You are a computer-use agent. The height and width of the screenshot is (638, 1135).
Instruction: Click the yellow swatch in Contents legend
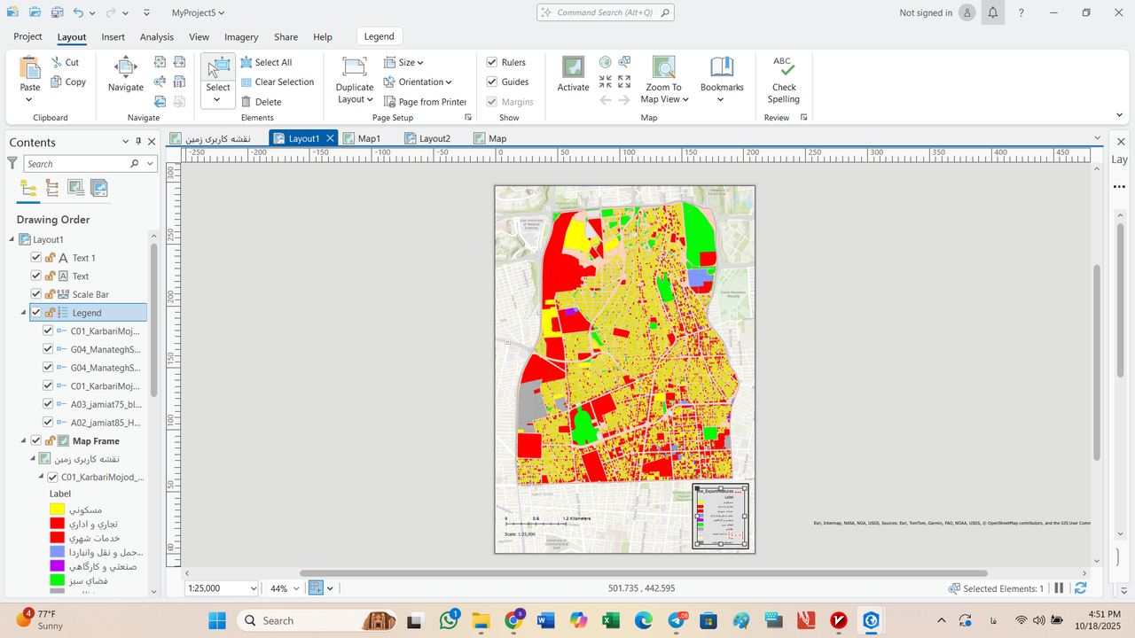coord(57,510)
